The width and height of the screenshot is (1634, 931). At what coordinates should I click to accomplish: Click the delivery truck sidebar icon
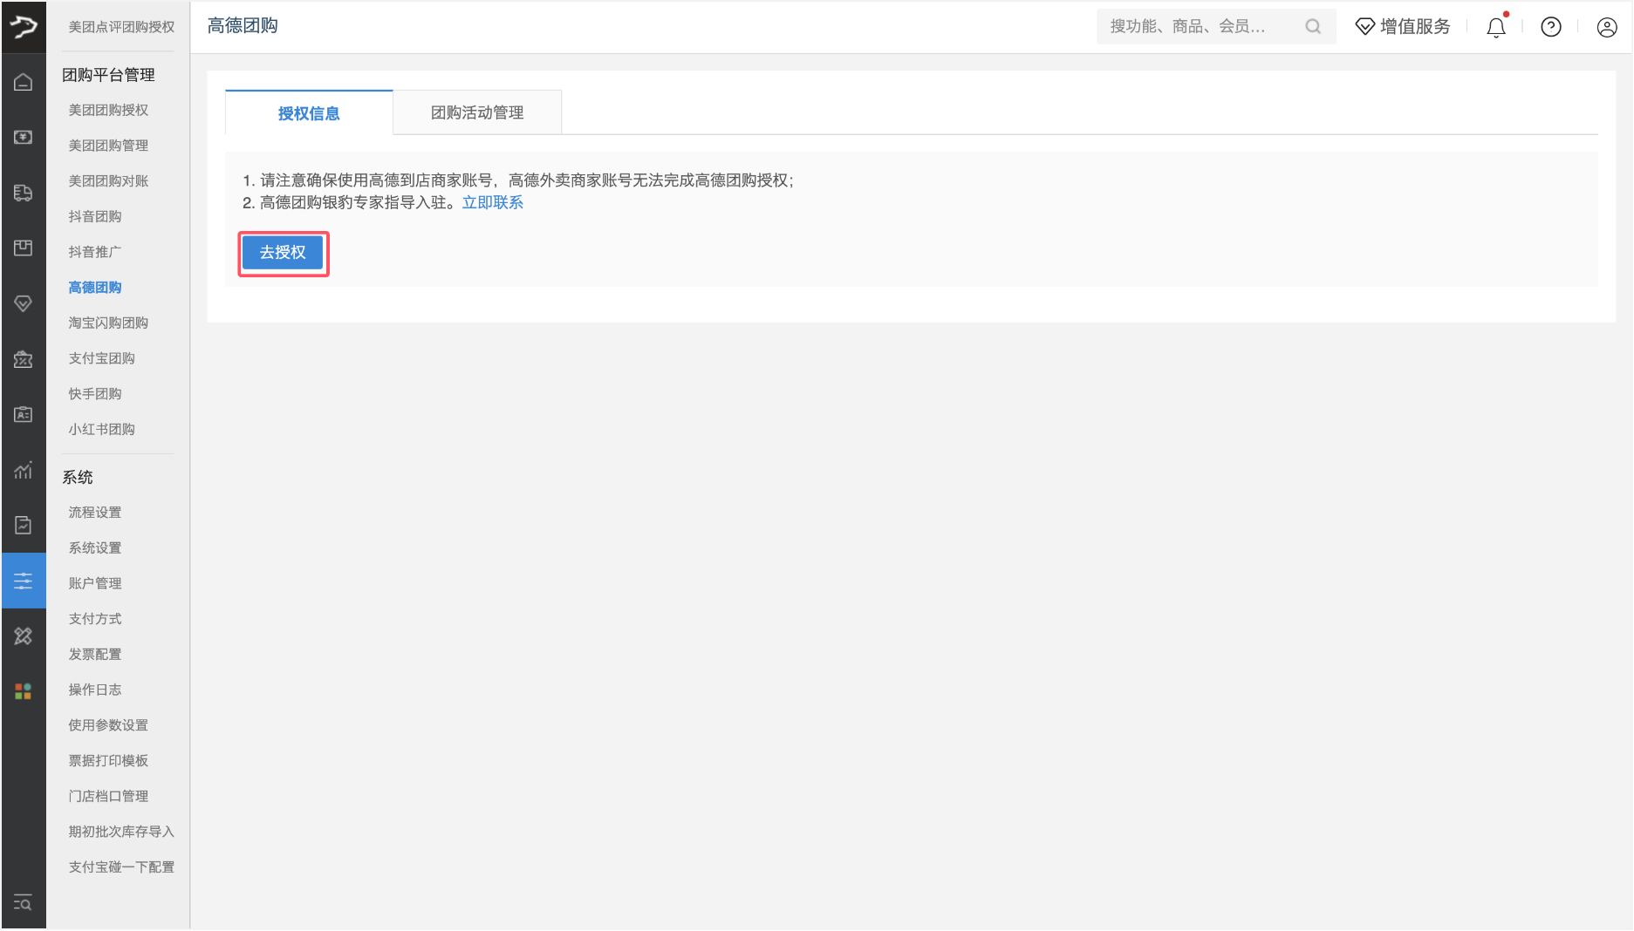point(24,193)
